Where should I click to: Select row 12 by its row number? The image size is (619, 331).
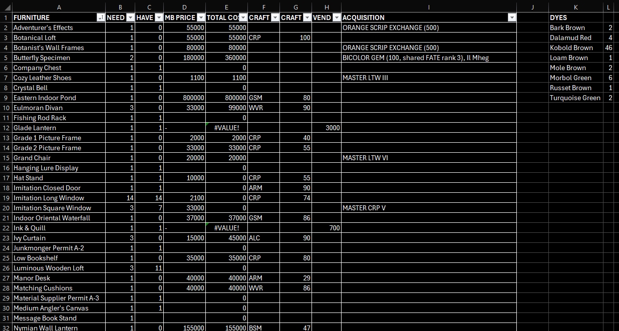(6, 128)
